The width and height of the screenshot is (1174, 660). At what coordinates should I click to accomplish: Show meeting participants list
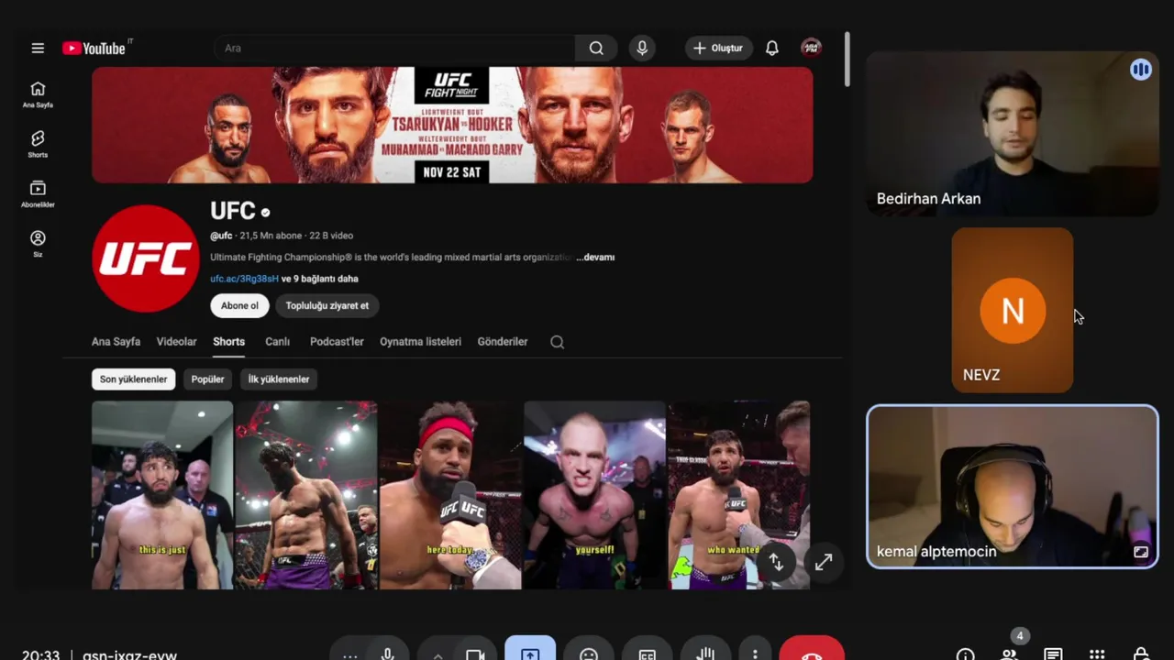pos(1009,655)
